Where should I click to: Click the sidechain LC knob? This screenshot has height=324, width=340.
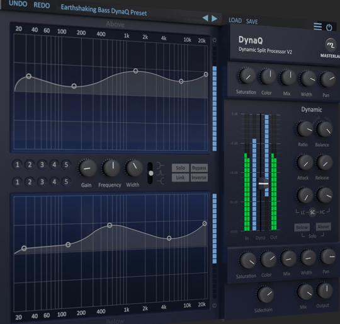pos(305,195)
